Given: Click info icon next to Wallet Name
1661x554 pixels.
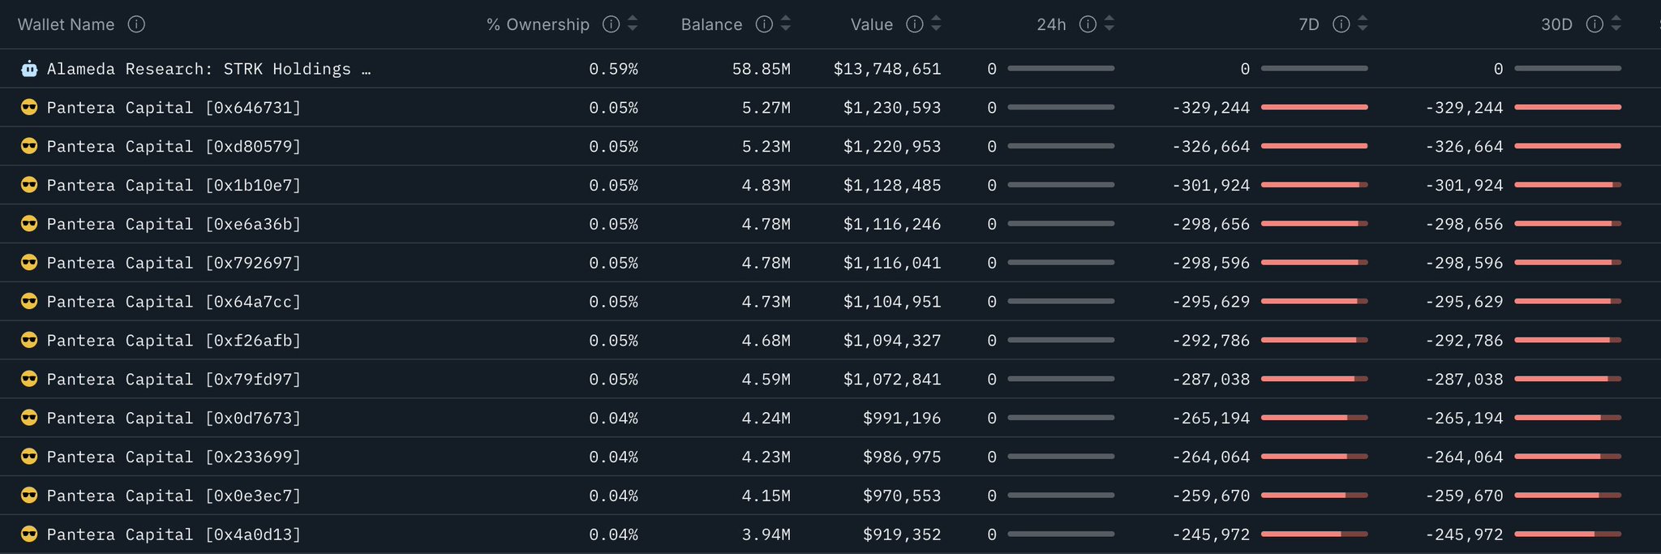Looking at the screenshot, I should (136, 24).
